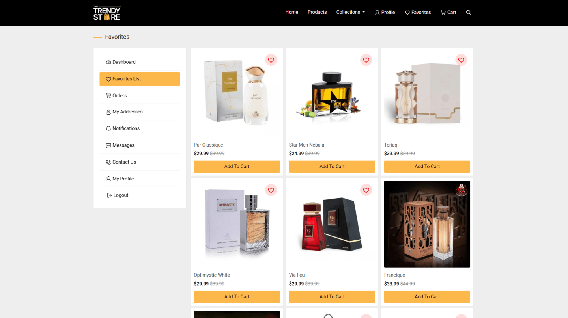Open the Francique product image

pyautogui.click(x=427, y=224)
